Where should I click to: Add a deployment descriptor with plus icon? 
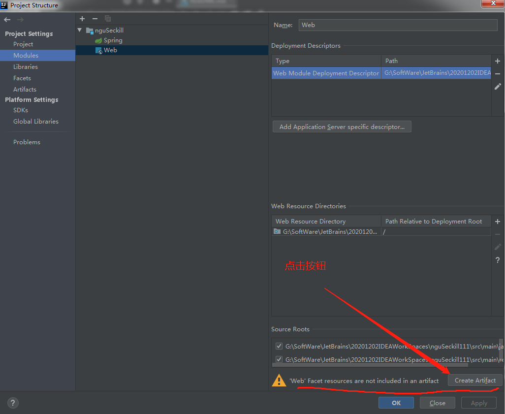[x=498, y=61]
